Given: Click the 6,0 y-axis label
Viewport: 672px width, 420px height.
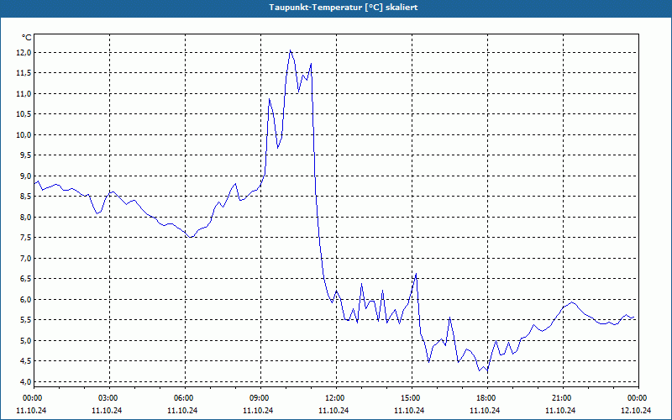Looking at the screenshot, I should (25, 299).
